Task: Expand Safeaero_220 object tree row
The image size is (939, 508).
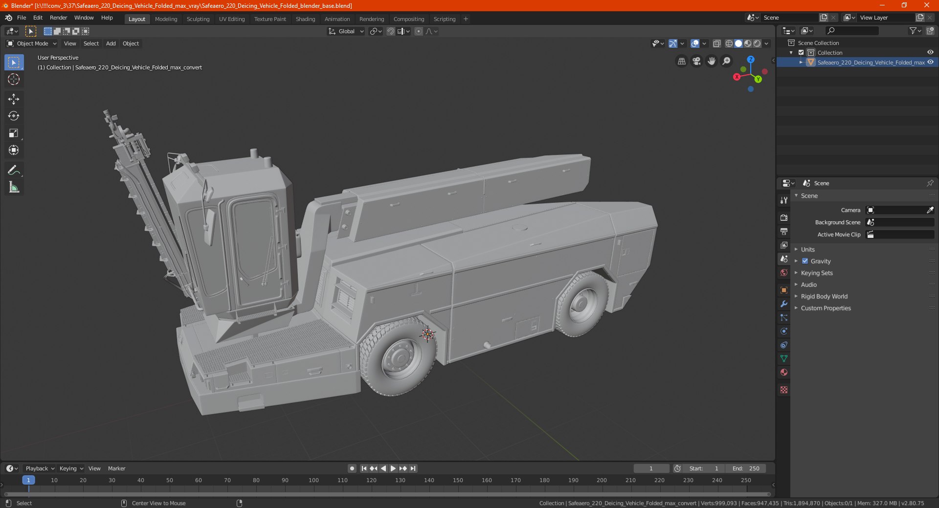Action: pyautogui.click(x=801, y=63)
